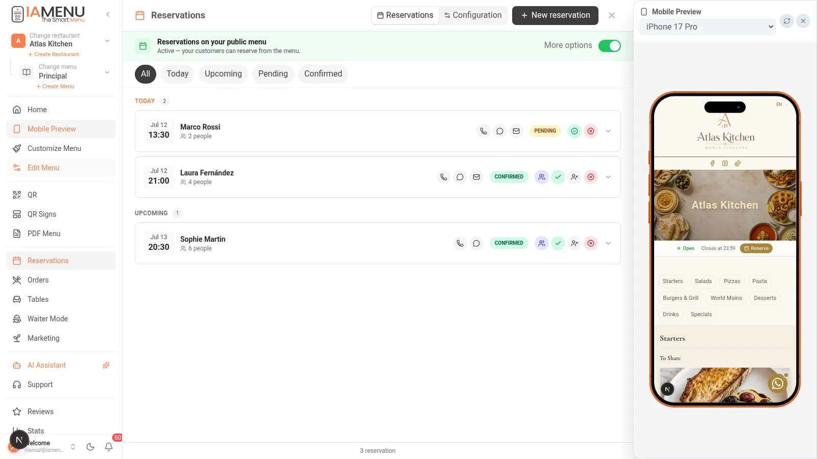Expand Sophie Martin reservation details
Screen dimensions: 817x459
click(608, 243)
